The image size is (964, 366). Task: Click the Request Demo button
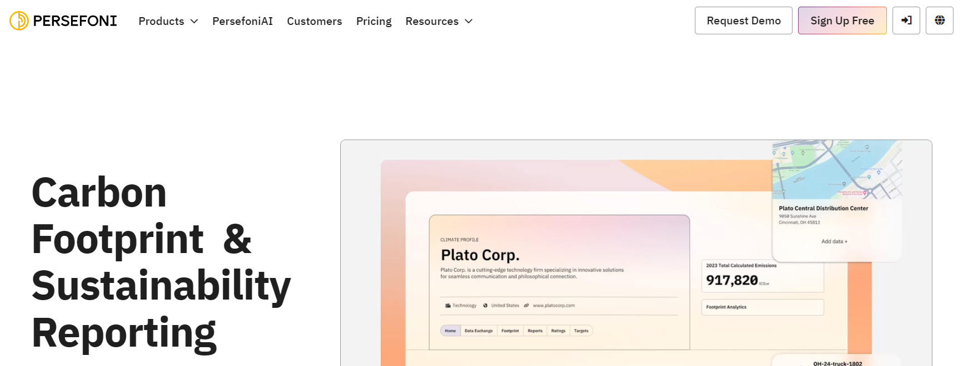pyautogui.click(x=743, y=20)
